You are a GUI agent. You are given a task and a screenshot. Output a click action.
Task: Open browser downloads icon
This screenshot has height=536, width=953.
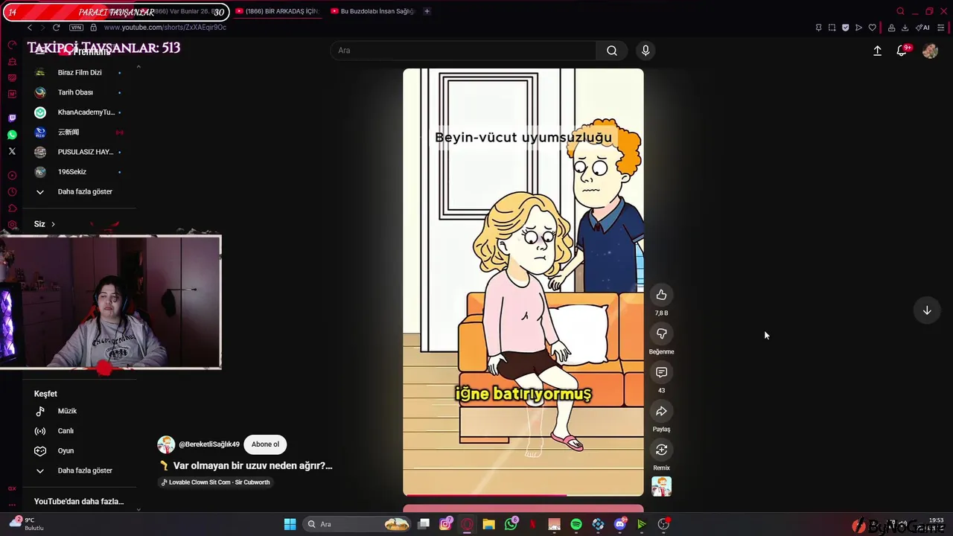coord(905,28)
